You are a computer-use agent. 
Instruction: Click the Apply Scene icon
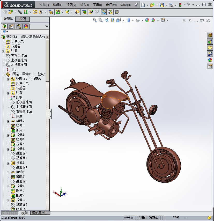153,20
